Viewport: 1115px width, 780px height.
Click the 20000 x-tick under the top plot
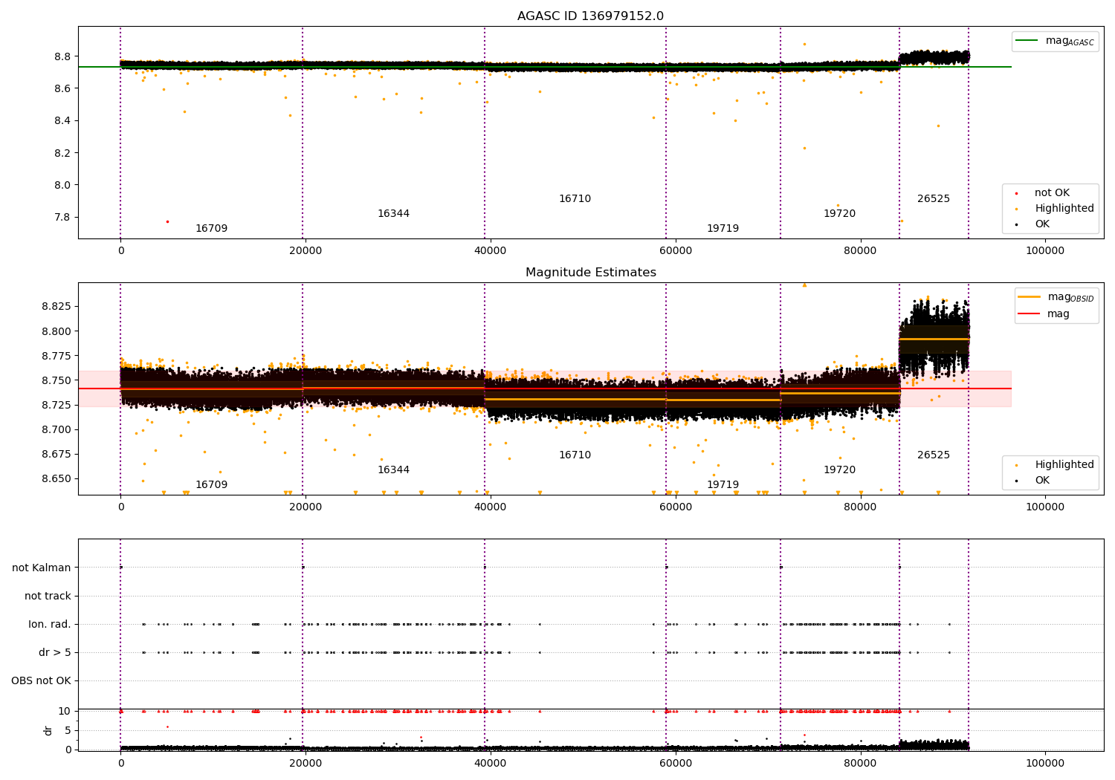[306, 251]
